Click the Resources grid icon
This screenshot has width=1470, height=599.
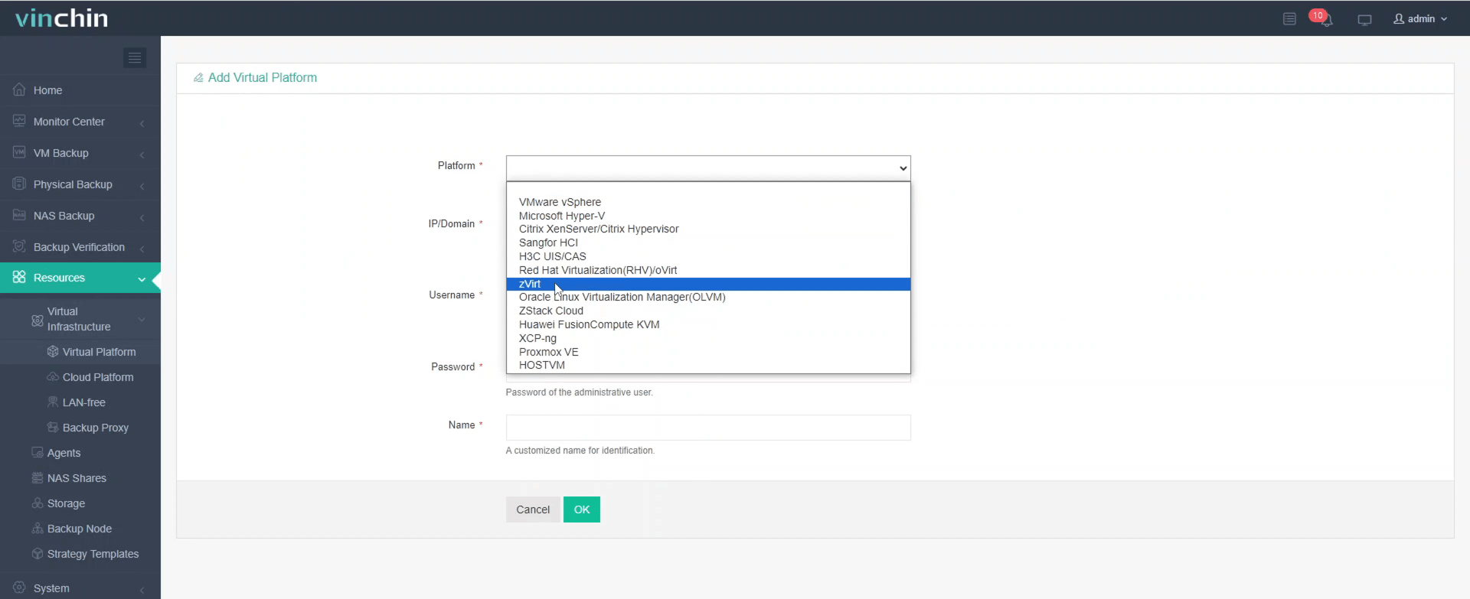coord(19,277)
